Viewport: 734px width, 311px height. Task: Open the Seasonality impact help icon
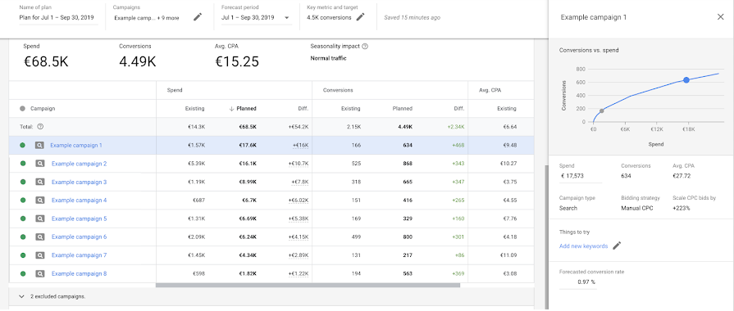click(365, 46)
